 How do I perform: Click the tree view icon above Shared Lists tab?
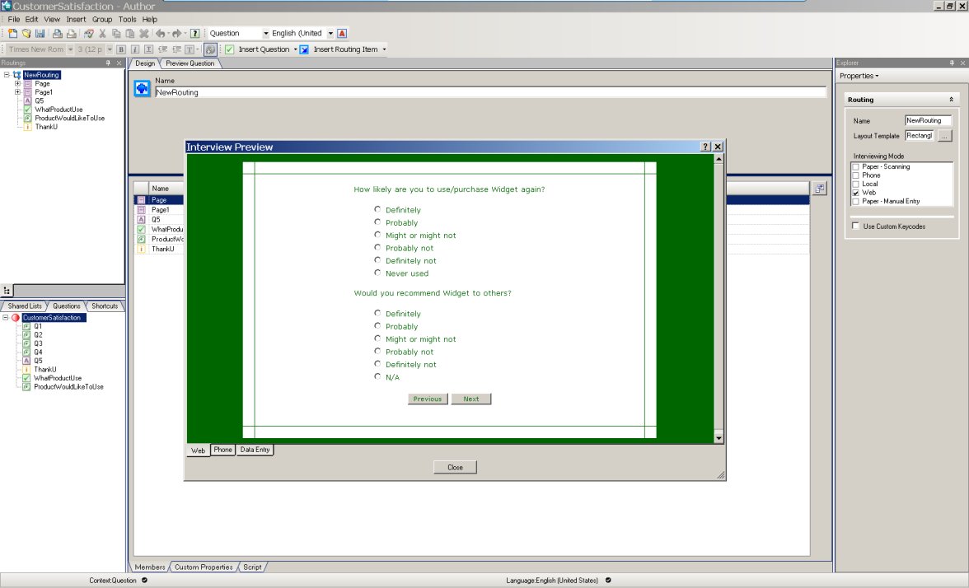click(x=7, y=290)
